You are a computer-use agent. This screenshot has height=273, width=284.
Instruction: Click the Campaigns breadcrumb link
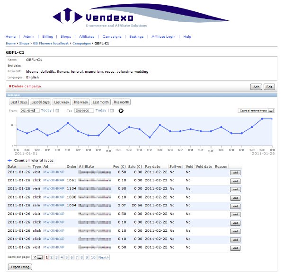click(81, 43)
